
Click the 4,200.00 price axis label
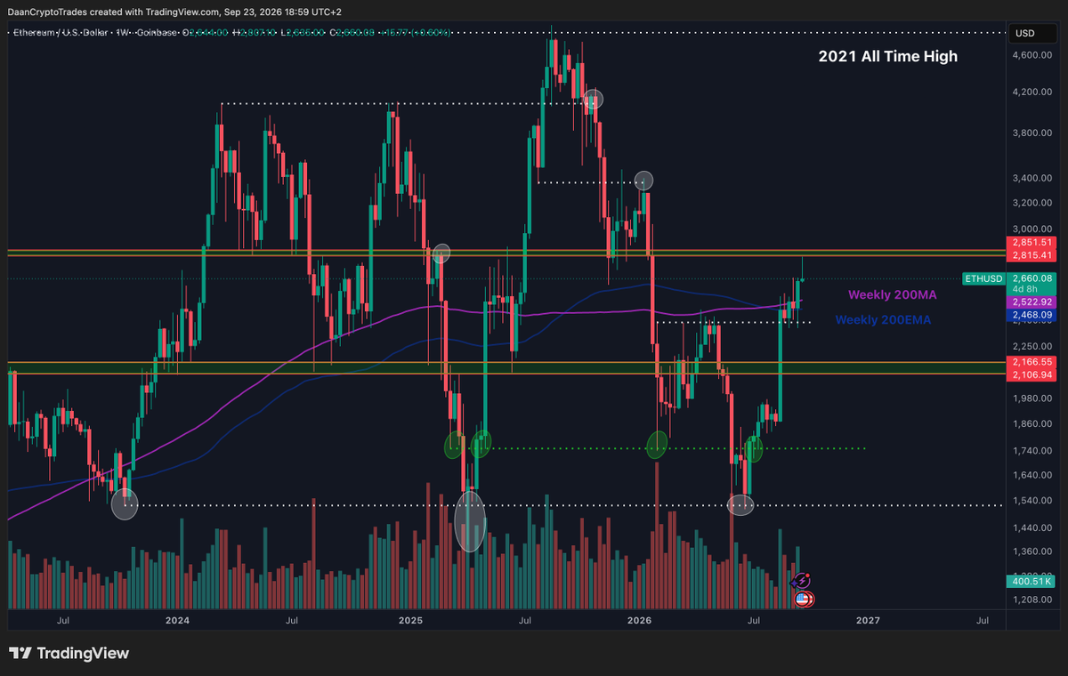click(x=1032, y=92)
